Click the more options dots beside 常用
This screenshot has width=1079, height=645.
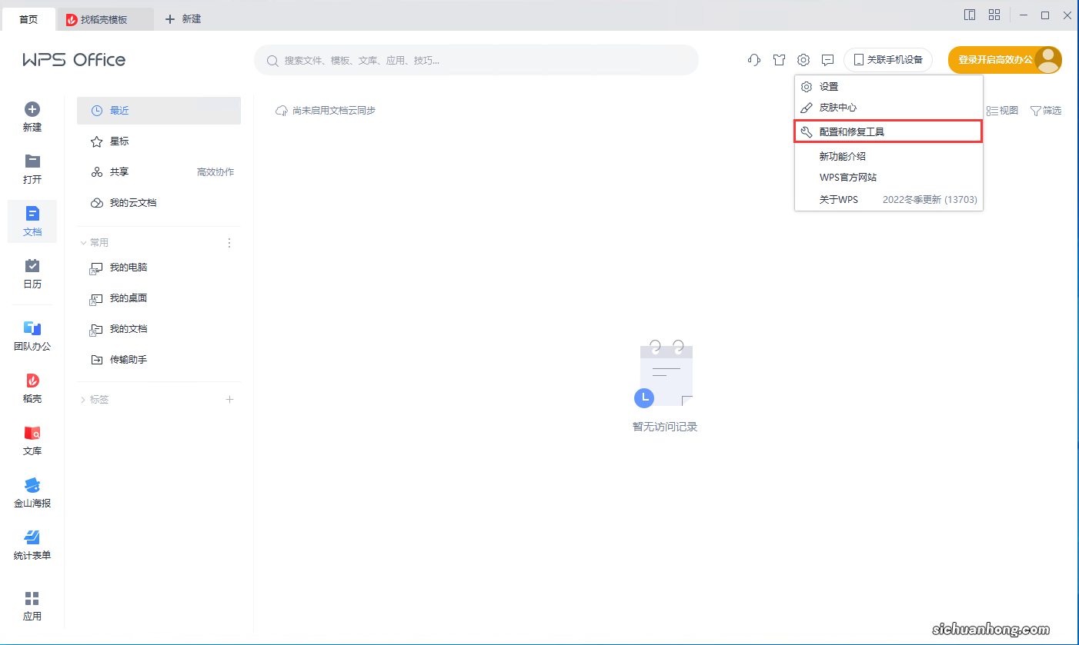229,243
